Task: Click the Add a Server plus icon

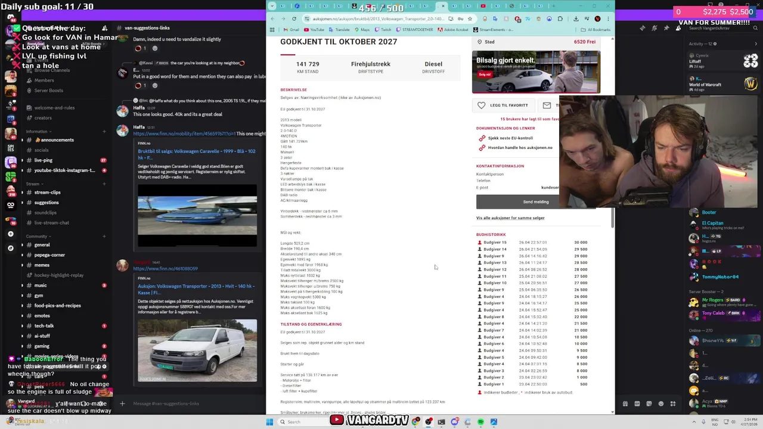Action: tap(11, 234)
